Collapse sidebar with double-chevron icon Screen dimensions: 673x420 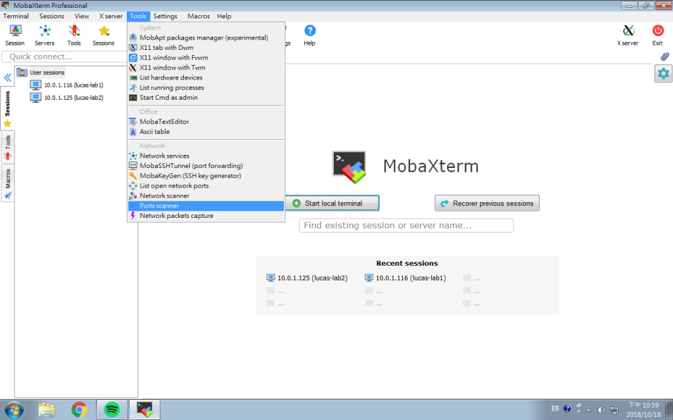tap(7, 77)
